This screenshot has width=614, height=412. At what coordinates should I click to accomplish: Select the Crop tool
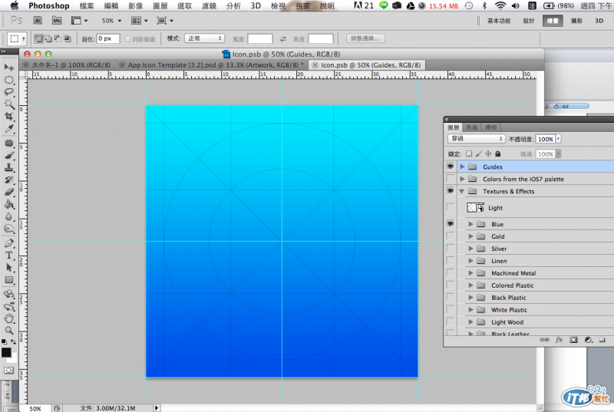pyautogui.click(x=9, y=116)
